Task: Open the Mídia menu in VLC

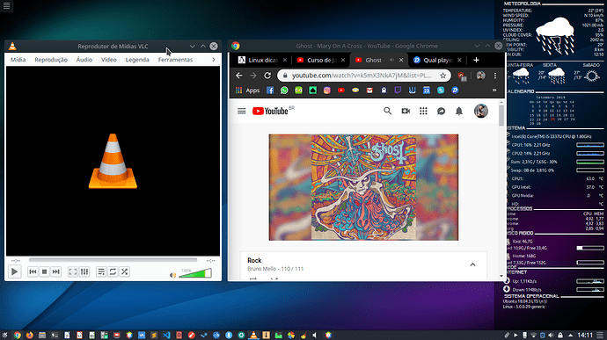Action: click(x=18, y=60)
